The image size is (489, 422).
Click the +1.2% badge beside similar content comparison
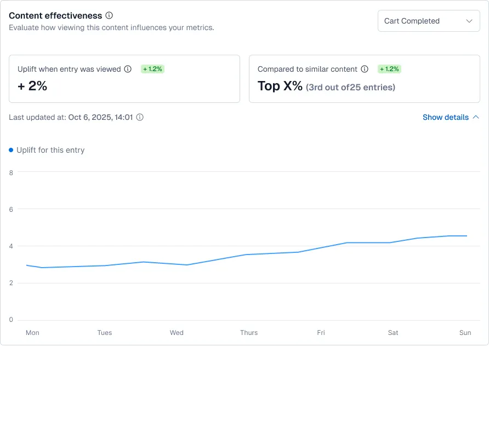pyautogui.click(x=389, y=69)
